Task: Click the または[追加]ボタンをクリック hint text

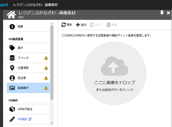Action: (115, 90)
